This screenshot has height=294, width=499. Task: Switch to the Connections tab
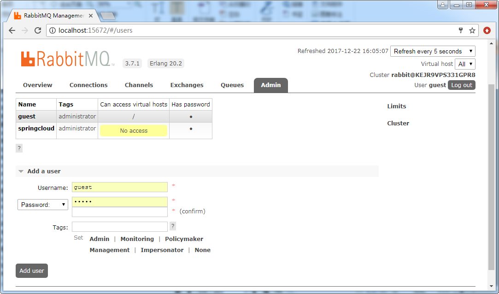click(88, 85)
